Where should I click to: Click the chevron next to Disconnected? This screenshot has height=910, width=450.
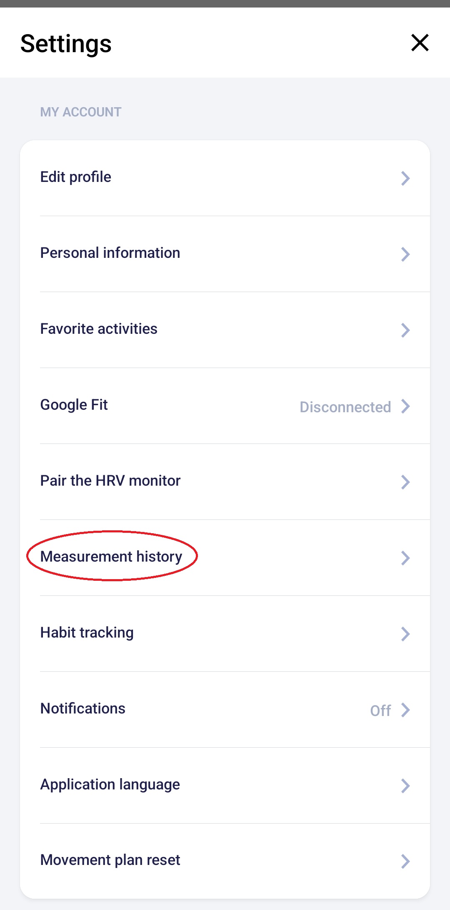coord(405,406)
